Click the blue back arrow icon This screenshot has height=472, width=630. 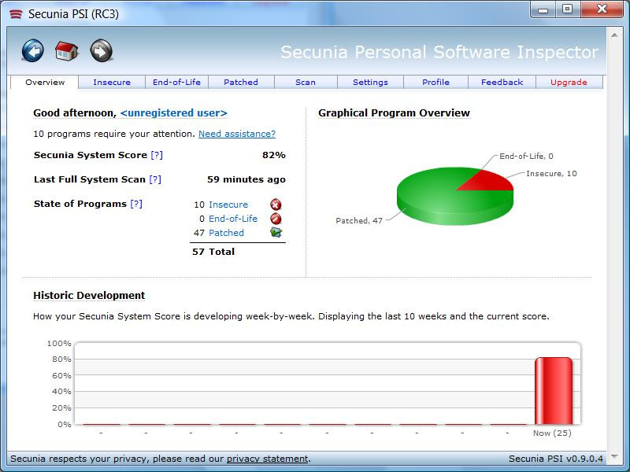coord(33,51)
